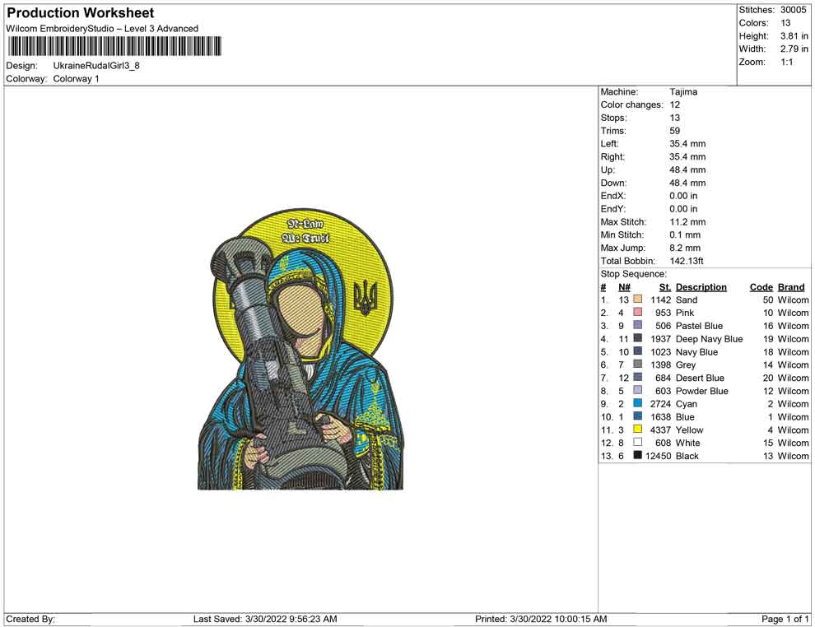Click the Zoom value 1:1
Screen dimensions: 815x627
click(x=786, y=62)
